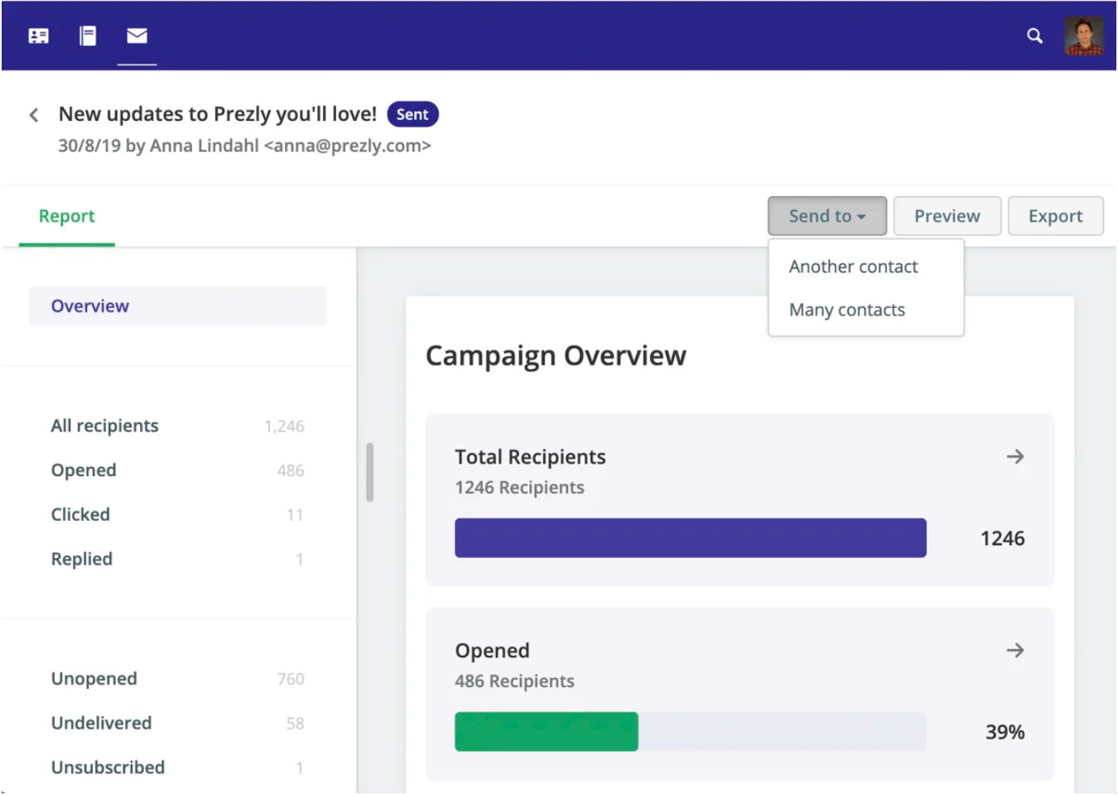
Task: Open the contacts icon in top navigation
Action: [x=38, y=36]
